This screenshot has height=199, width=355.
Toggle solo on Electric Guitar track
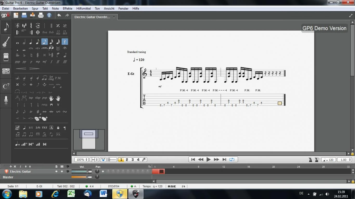pyautogui.click(x=56, y=171)
